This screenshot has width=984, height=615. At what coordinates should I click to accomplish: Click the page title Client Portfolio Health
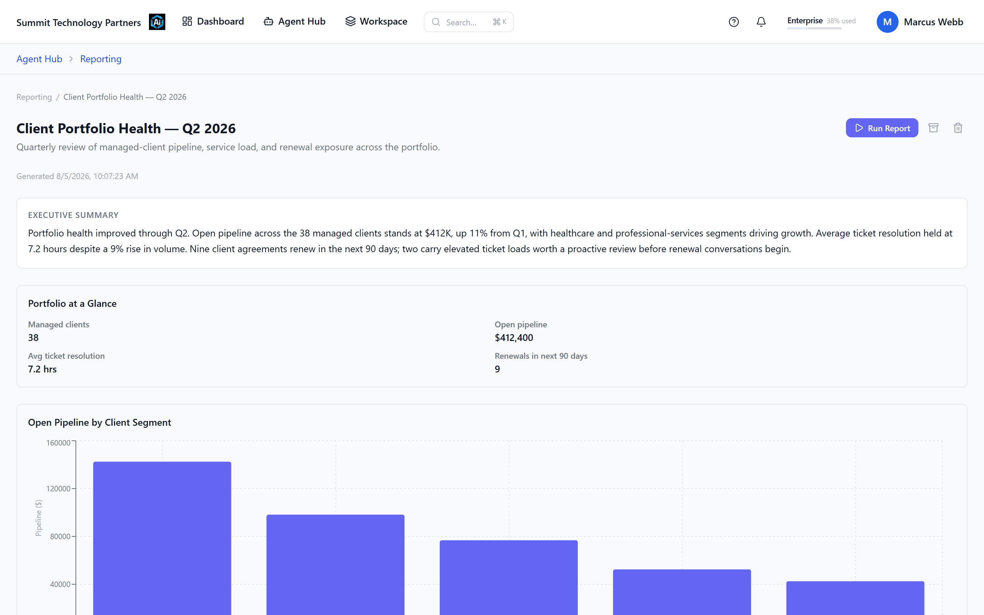point(126,128)
